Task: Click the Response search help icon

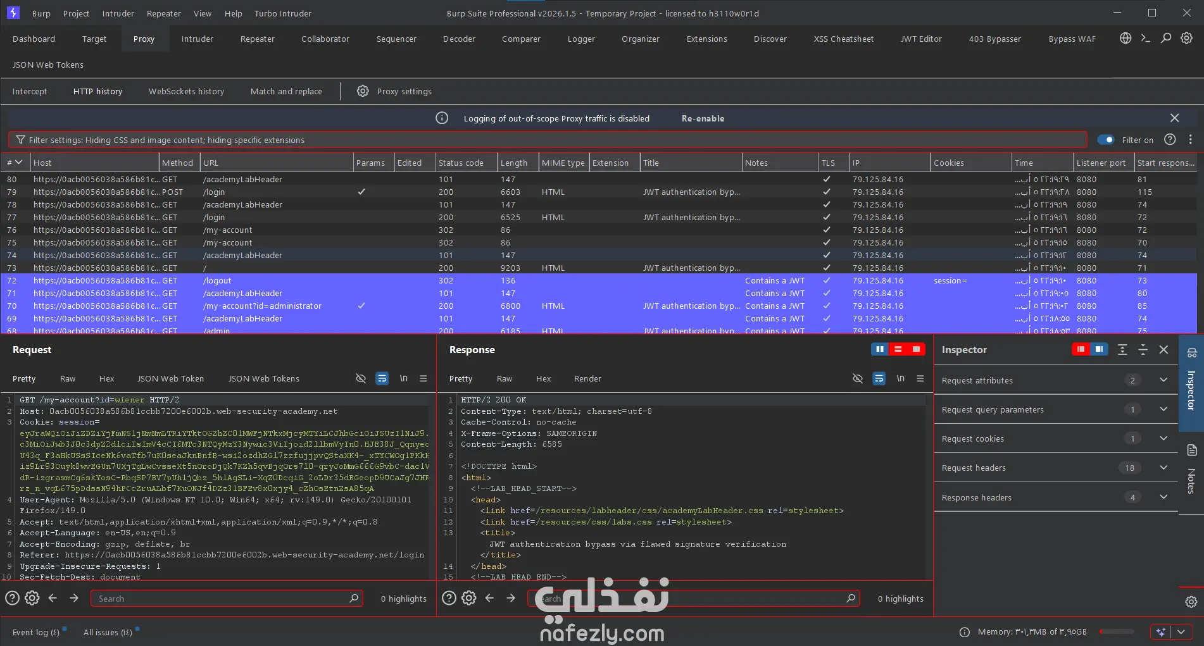Action: pos(449,598)
